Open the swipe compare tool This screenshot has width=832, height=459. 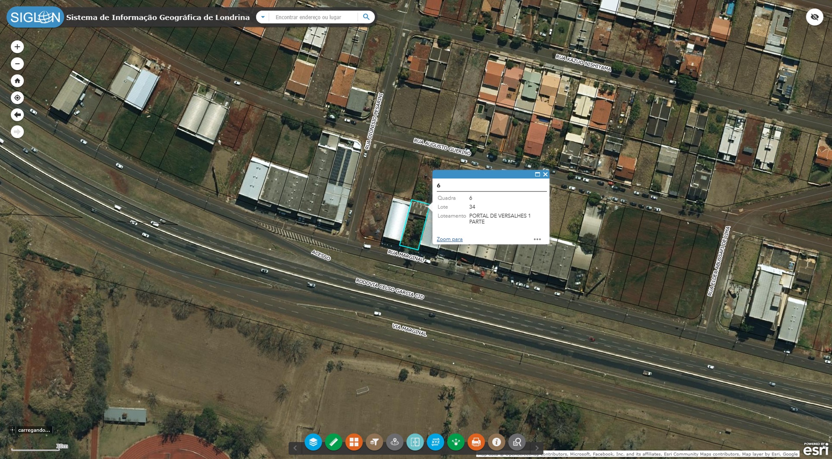415,442
